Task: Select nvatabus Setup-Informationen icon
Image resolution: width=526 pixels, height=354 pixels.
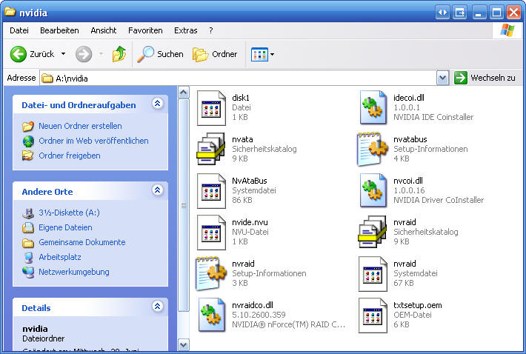Action: 372,149
